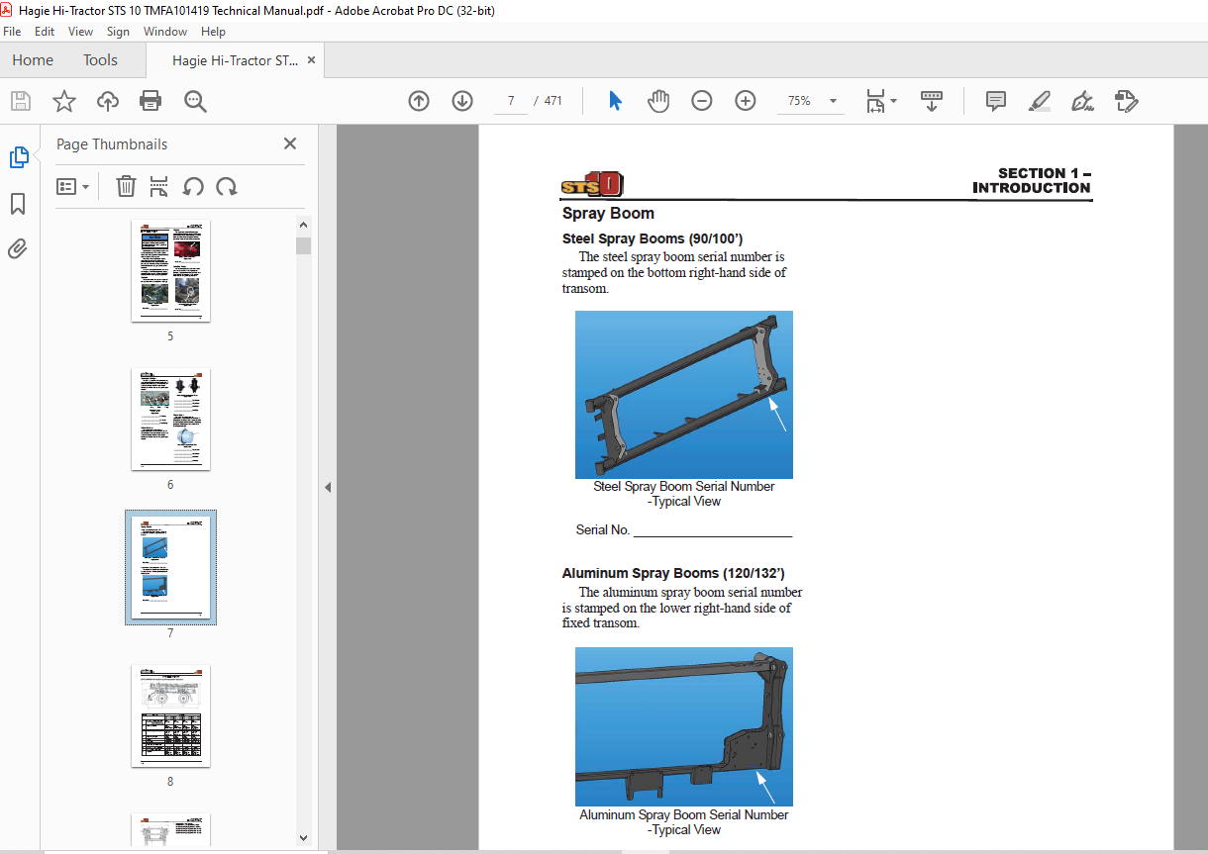This screenshot has height=854, width=1208.
Task: Delete selected page with trash icon
Action: [x=126, y=186]
